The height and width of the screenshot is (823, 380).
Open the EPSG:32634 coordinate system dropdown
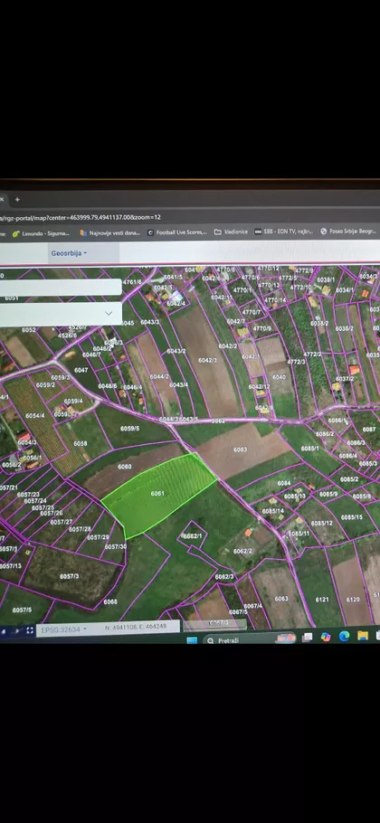click(63, 629)
